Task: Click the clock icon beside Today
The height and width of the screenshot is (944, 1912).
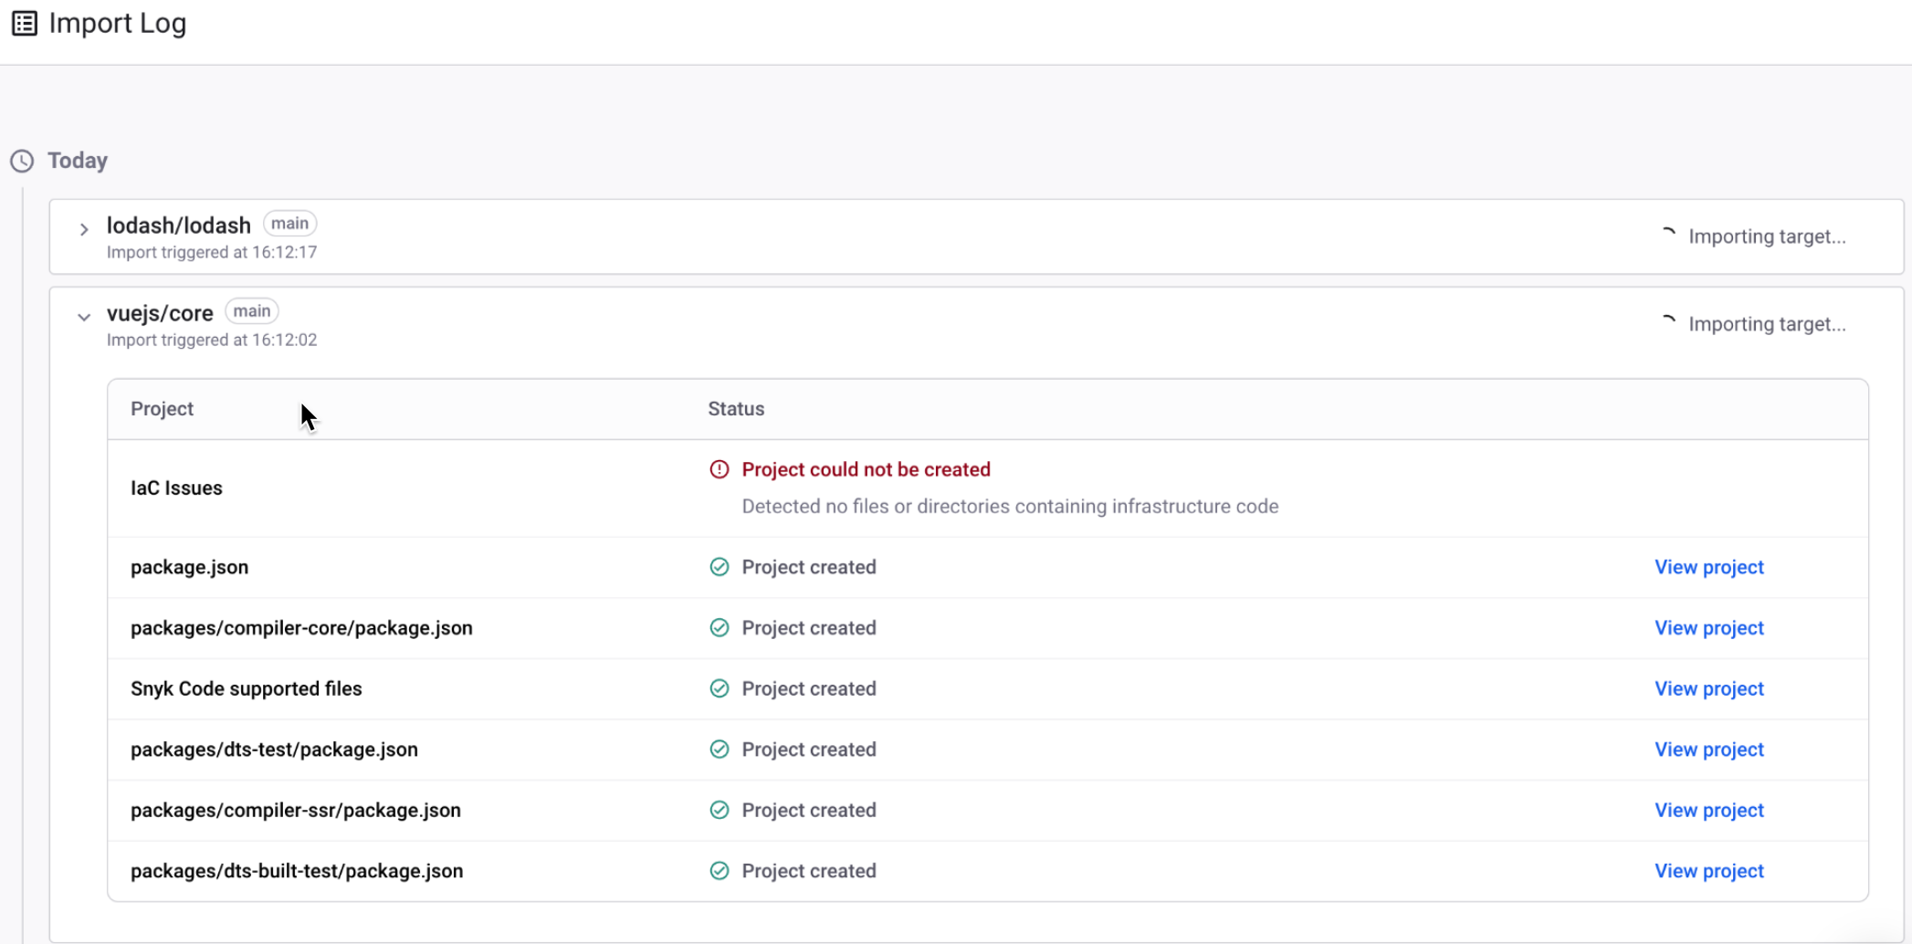Action: pos(22,162)
